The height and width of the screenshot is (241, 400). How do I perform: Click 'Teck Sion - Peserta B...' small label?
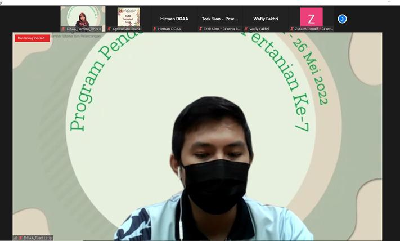point(222,29)
